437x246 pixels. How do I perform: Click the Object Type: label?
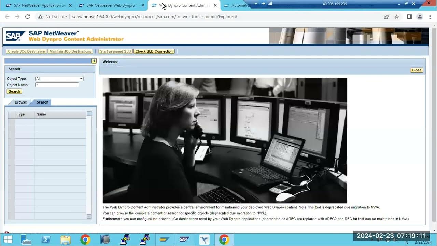[16, 79]
